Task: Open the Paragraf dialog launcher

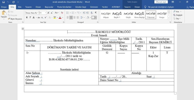Action: tap(98, 22)
